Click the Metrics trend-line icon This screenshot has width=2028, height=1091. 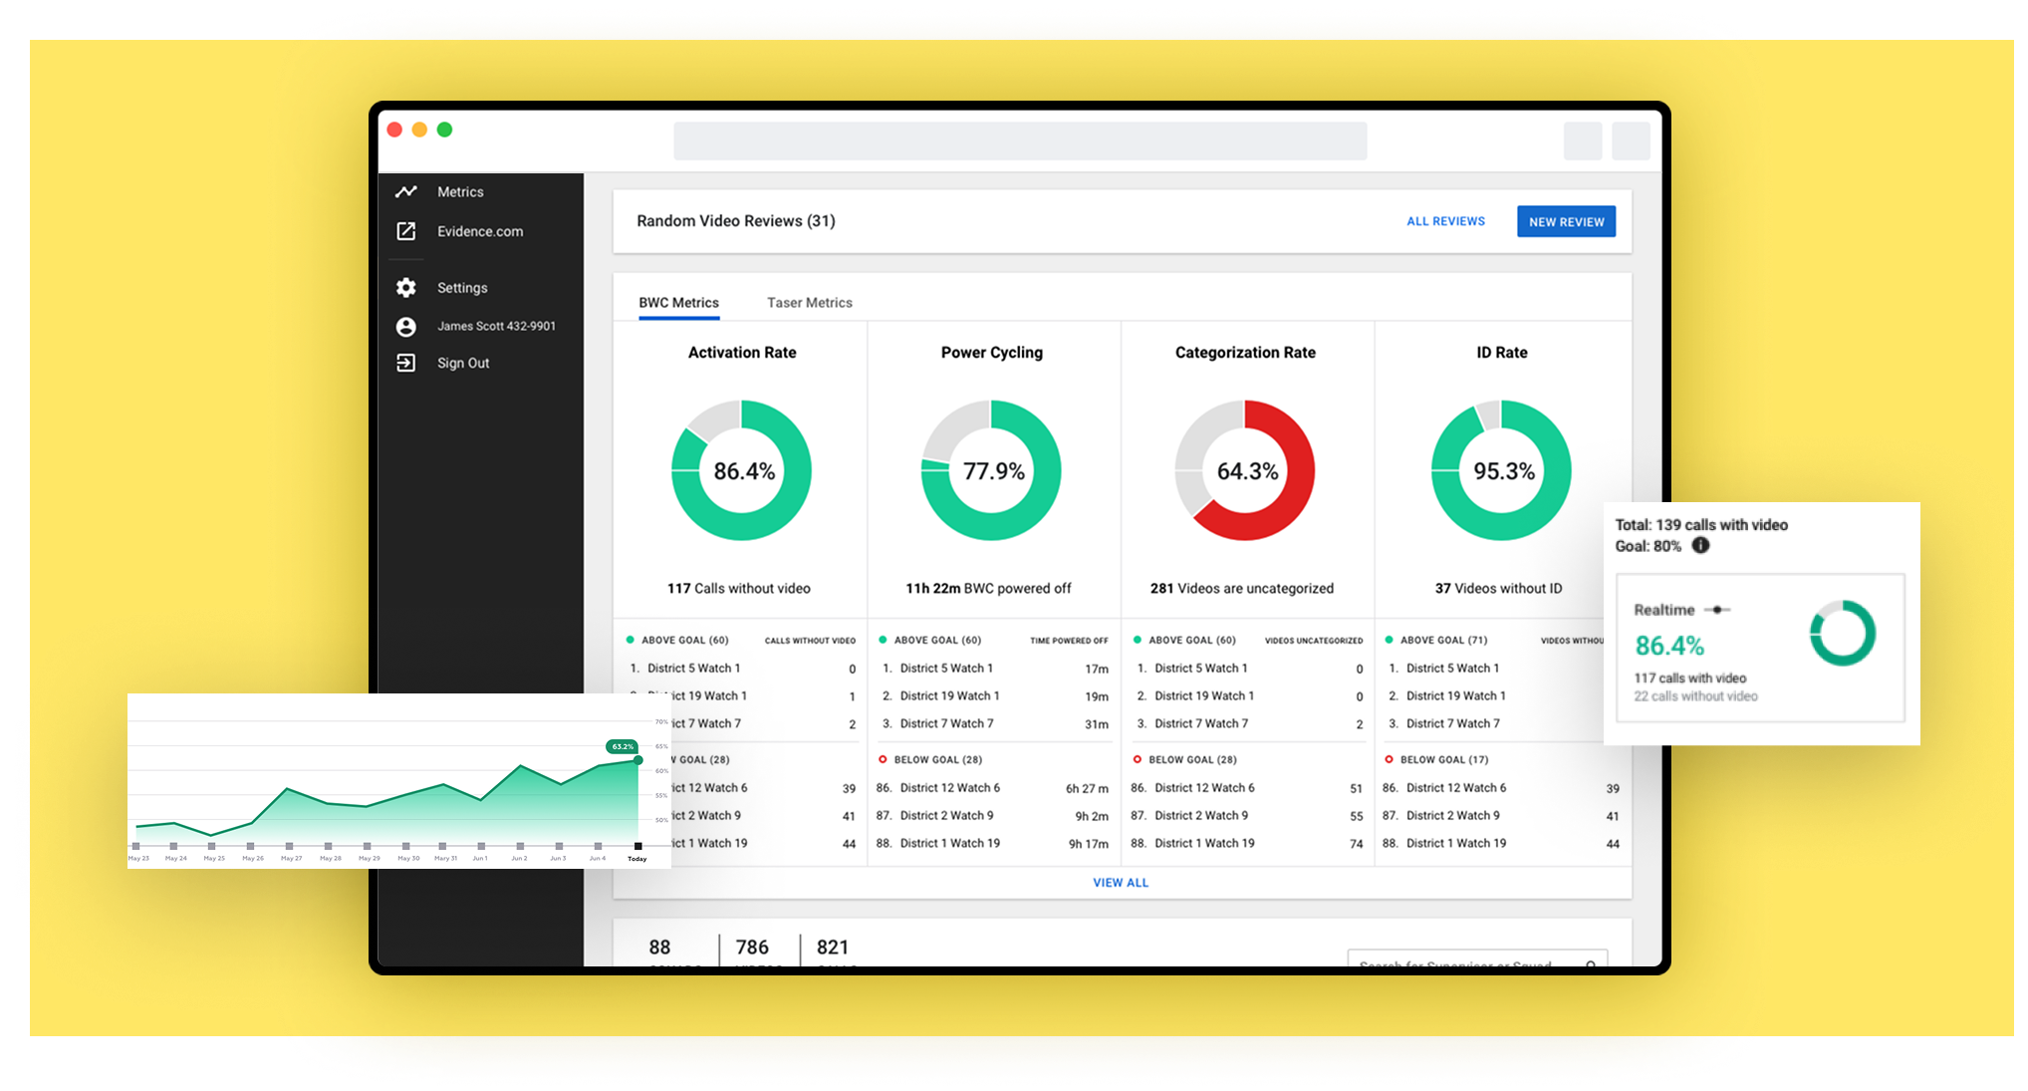click(405, 191)
